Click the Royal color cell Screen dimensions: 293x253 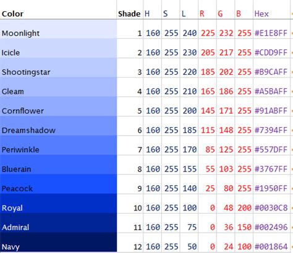(x=58, y=204)
